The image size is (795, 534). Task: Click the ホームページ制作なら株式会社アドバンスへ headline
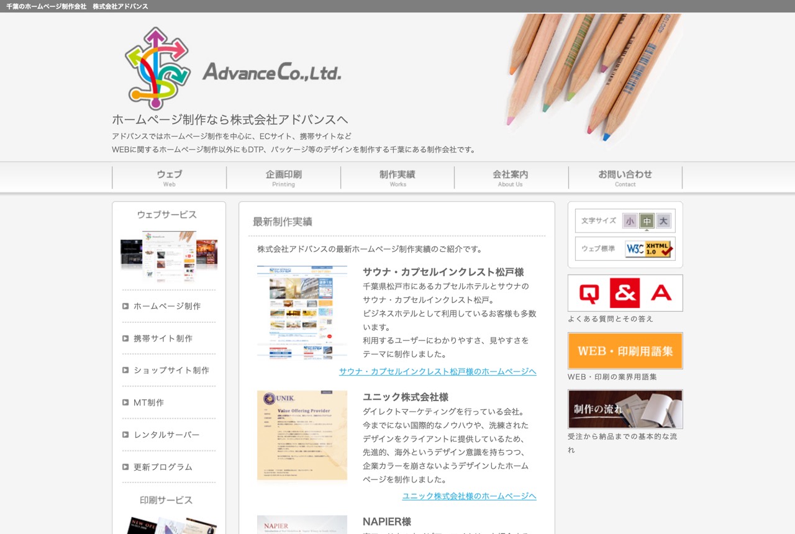(x=230, y=120)
